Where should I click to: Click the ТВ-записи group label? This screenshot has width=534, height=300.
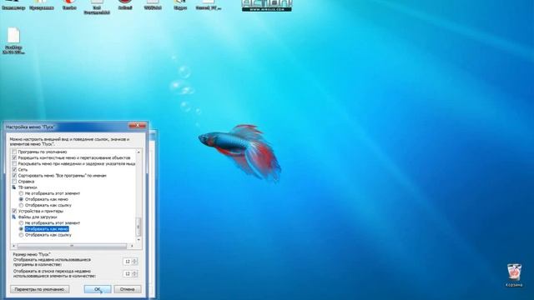click(x=28, y=187)
